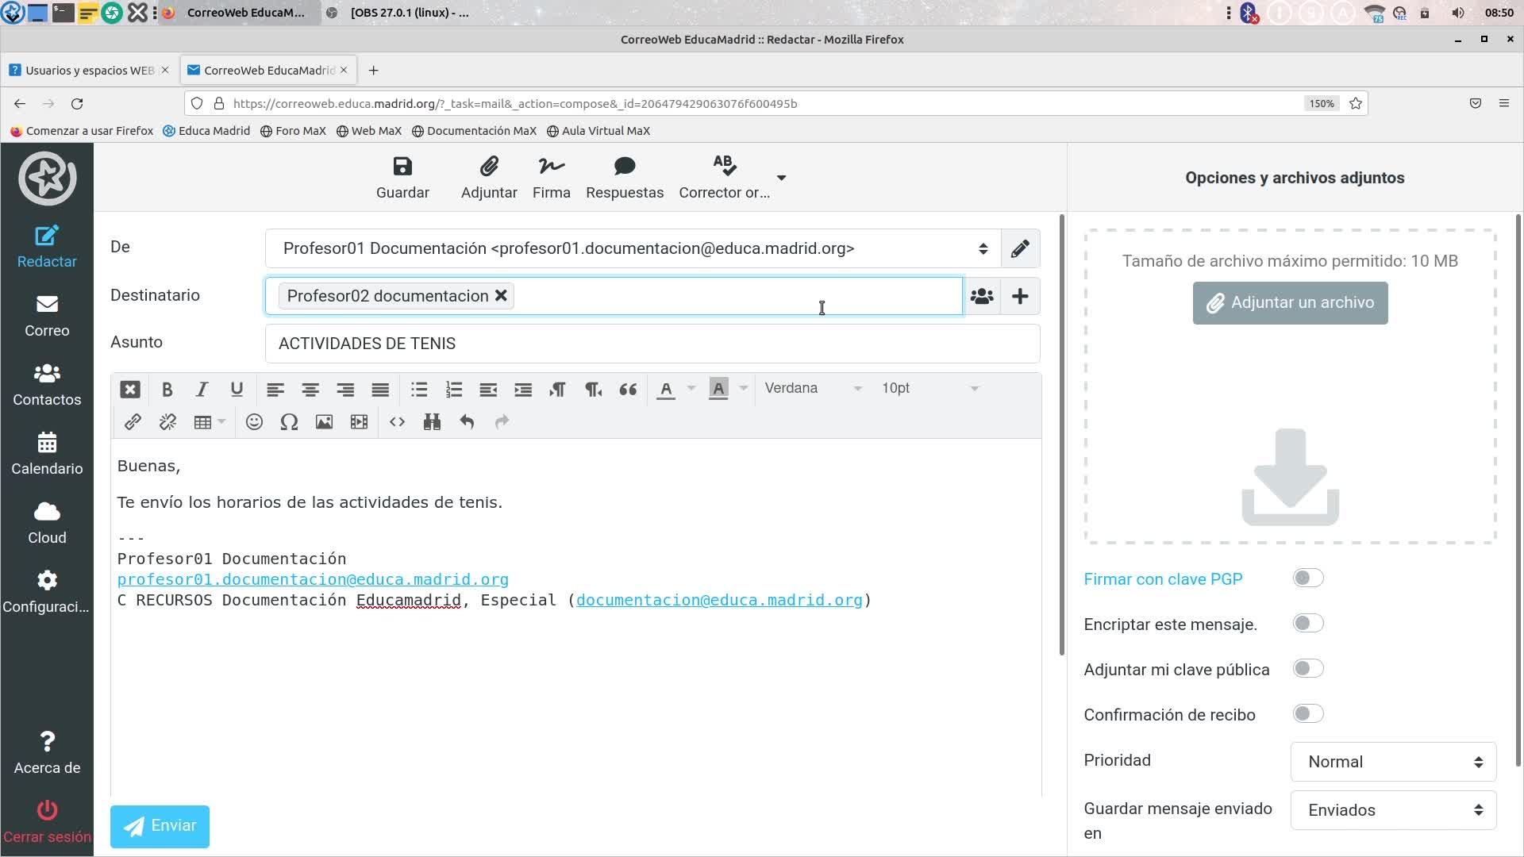The image size is (1524, 857).
Task: Click the Respuestas speech bubble icon
Action: (624, 167)
